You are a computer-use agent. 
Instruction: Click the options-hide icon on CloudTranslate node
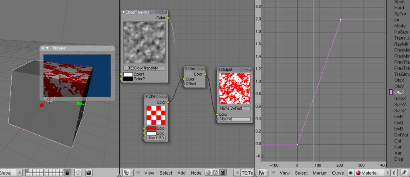(161, 12)
